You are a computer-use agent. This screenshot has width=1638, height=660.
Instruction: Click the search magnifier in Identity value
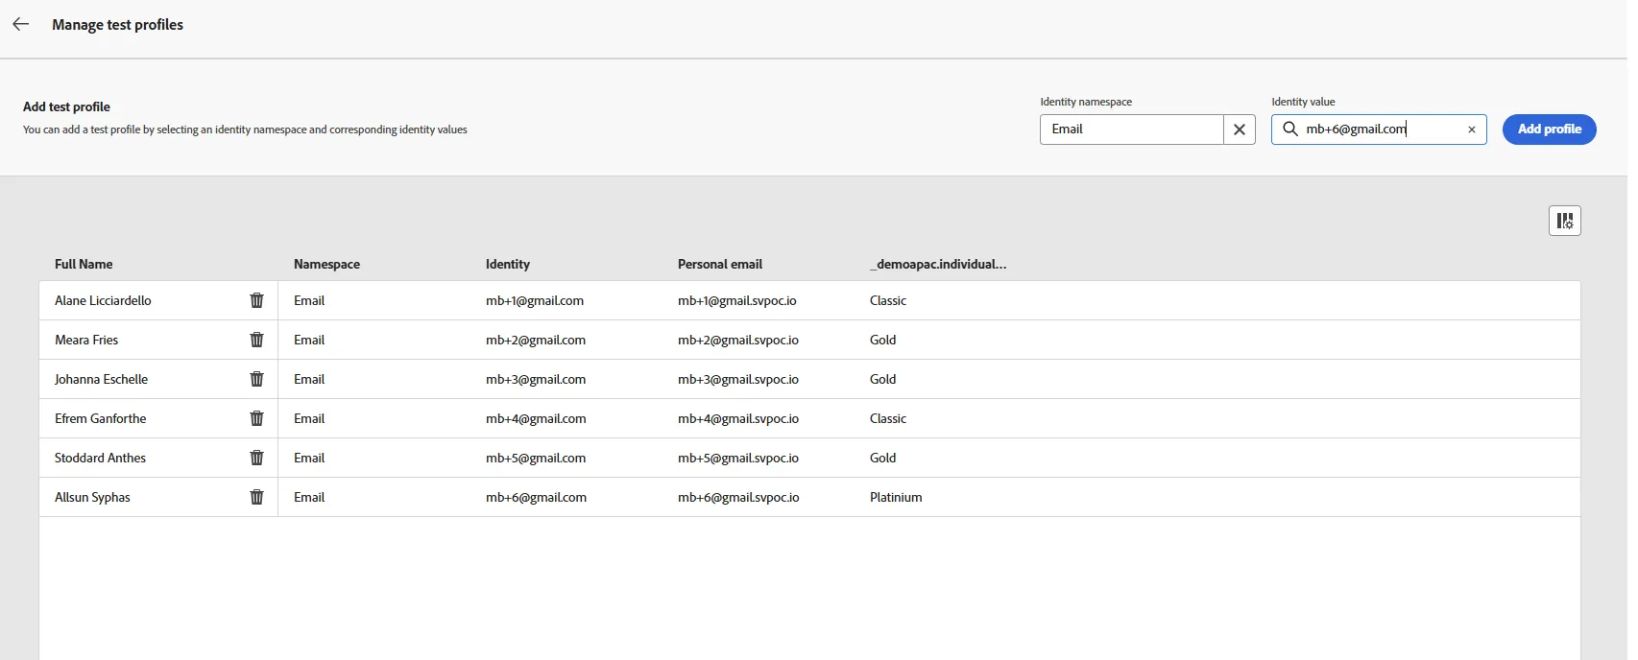pyautogui.click(x=1290, y=130)
